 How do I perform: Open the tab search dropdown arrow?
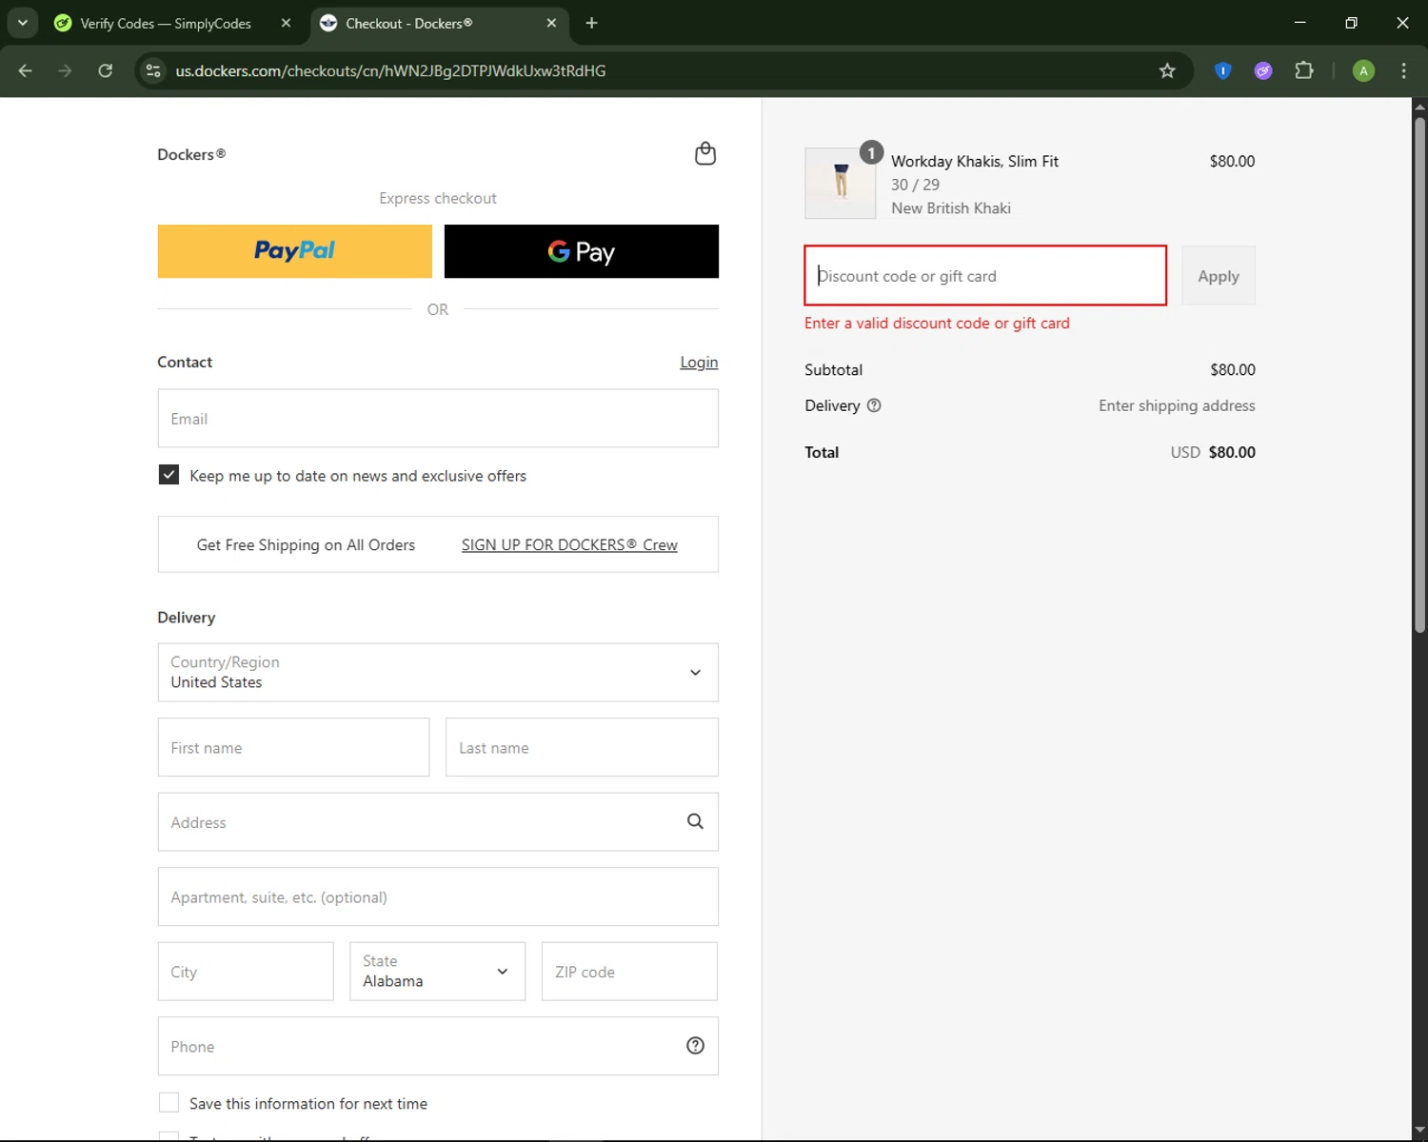click(22, 23)
